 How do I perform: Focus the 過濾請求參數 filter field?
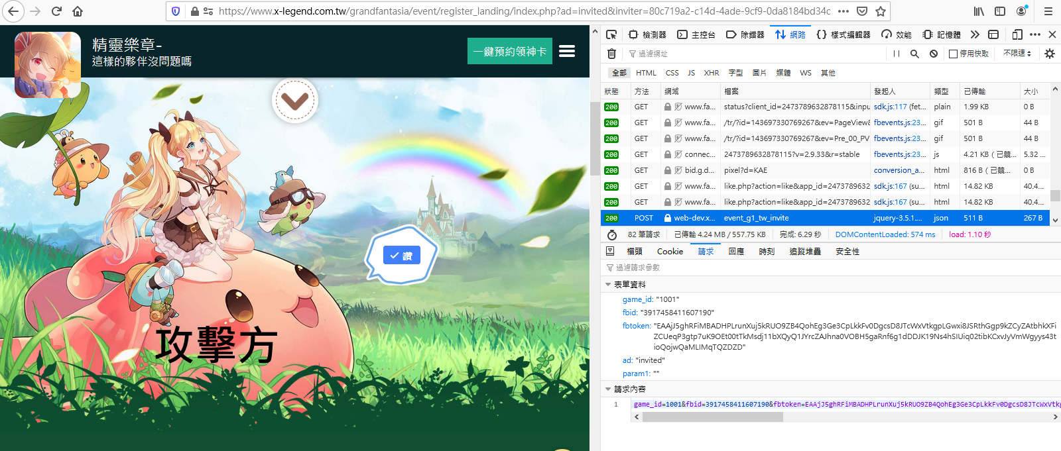pyautogui.click(x=829, y=268)
